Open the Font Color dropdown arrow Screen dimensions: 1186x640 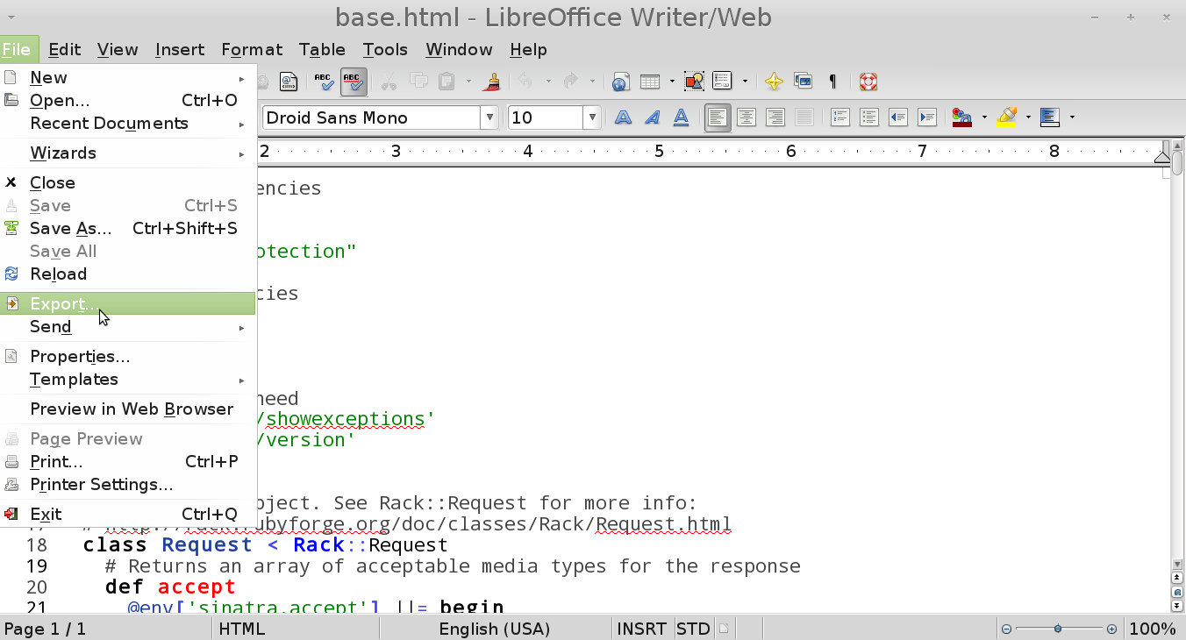pyautogui.click(x=984, y=117)
